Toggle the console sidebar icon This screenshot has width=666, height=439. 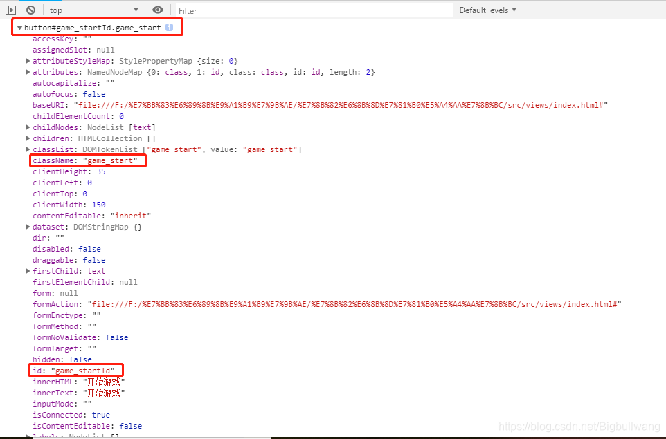(10, 10)
